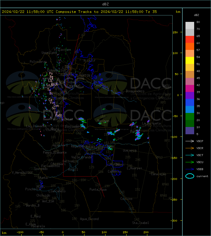
Task: Pick the peach 54–57 dBZ swatch
Action: 190,54
